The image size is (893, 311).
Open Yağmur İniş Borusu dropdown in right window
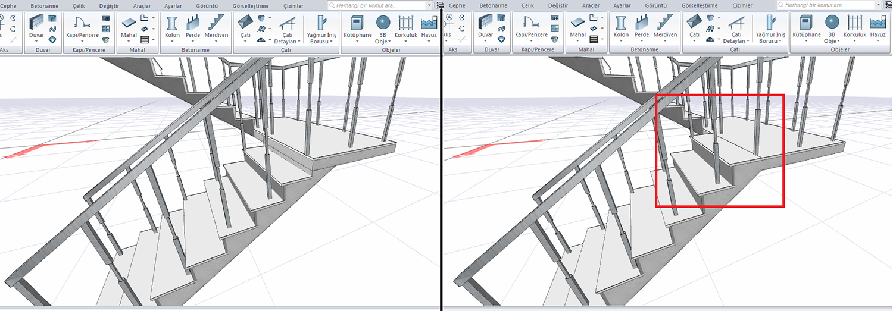click(780, 41)
